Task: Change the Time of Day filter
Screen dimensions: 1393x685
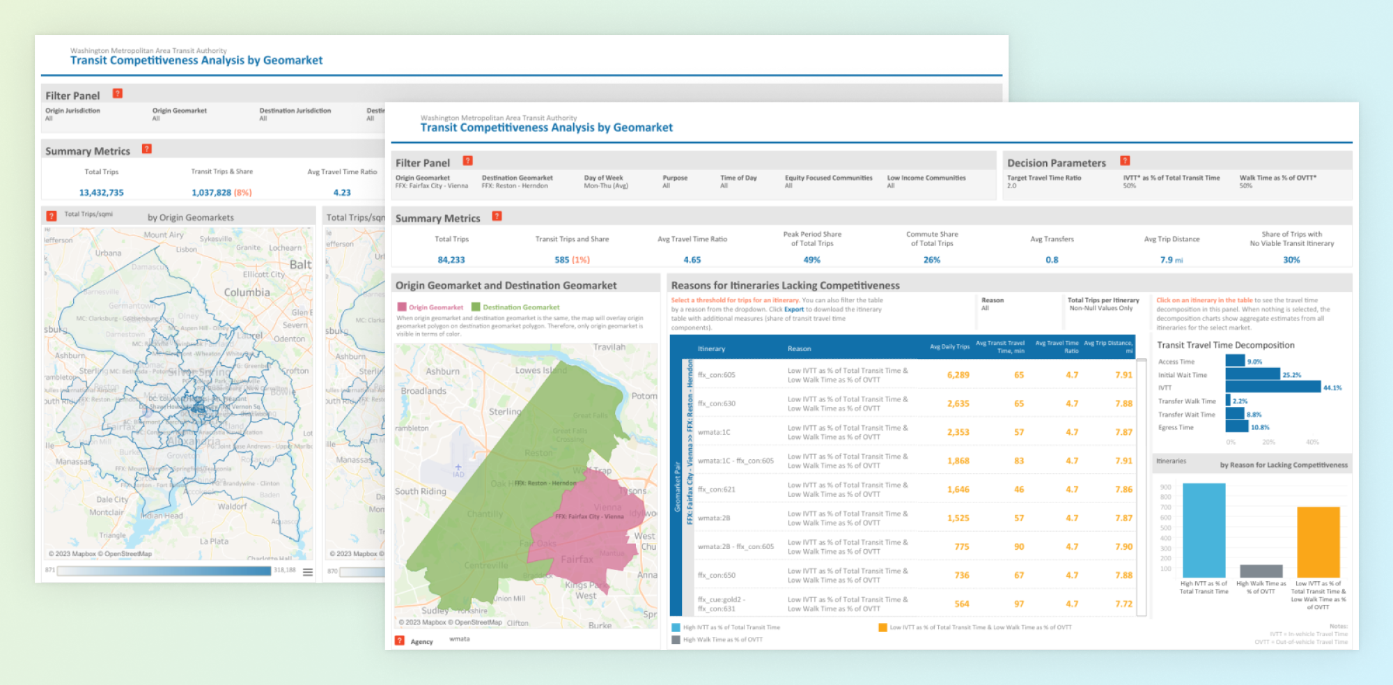Action: [738, 186]
